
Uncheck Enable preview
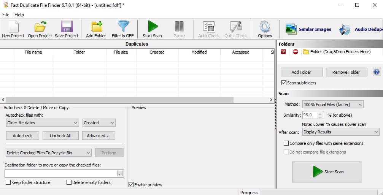tap(131, 185)
